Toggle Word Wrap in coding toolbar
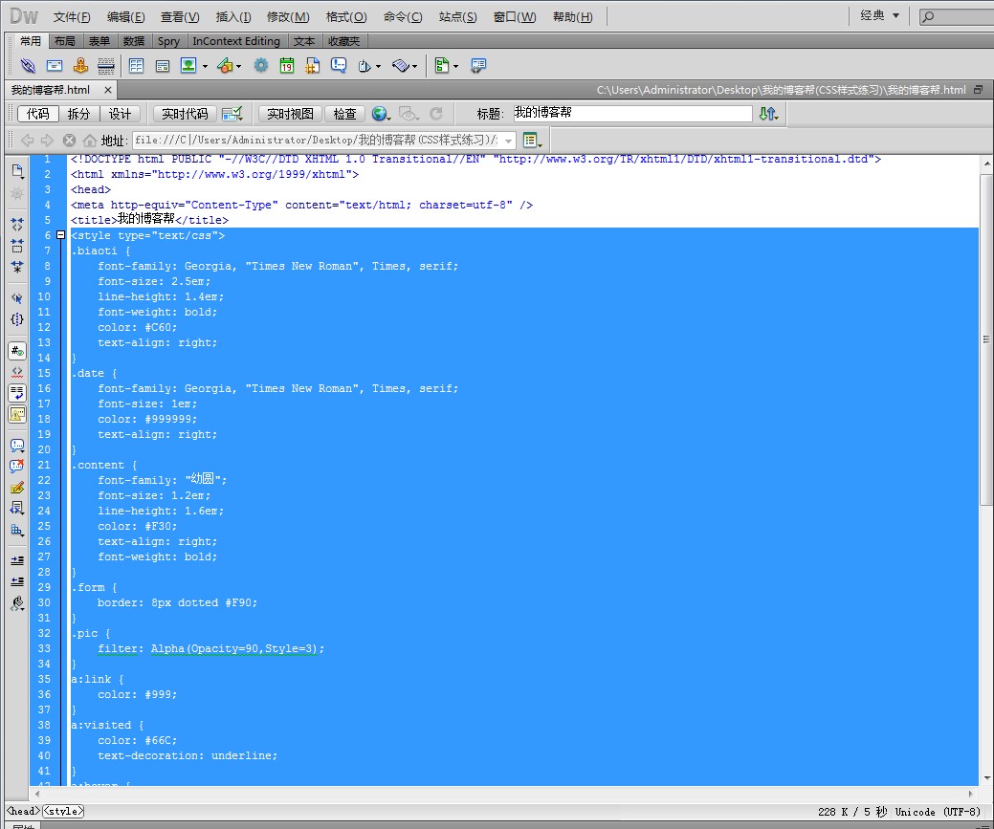 point(17,392)
